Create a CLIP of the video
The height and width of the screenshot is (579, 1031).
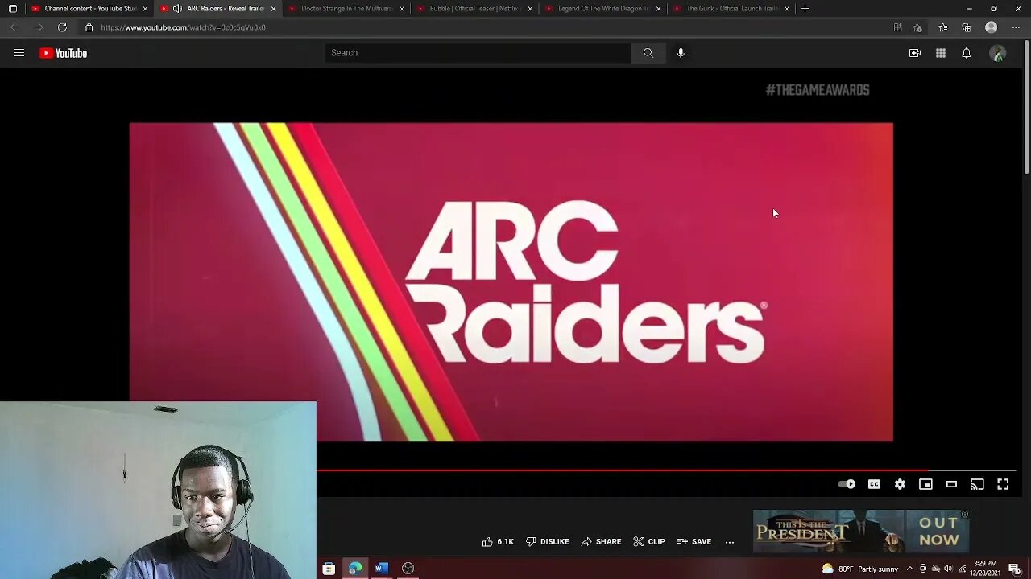point(649,542)
